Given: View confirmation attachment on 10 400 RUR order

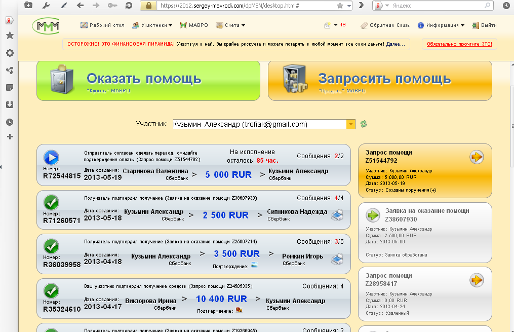Looking at the screenshot, I should tap(239, 309).
